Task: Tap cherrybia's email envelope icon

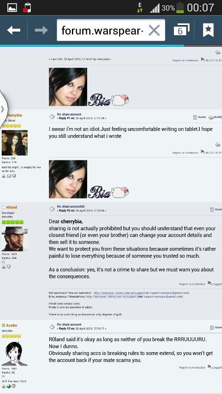Action: click(9, 176)
